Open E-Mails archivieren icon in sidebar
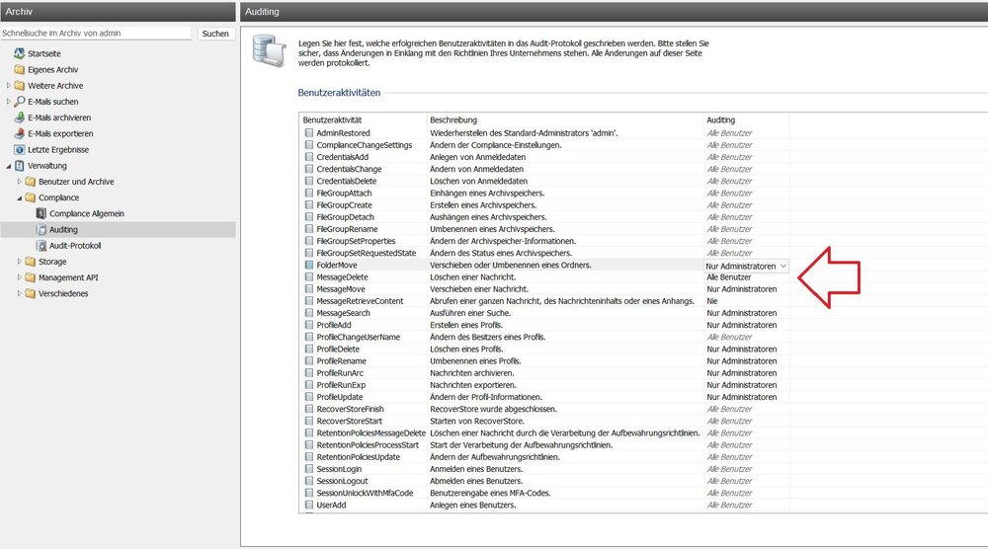Screen dimensions: 988x549 [19, 118]
